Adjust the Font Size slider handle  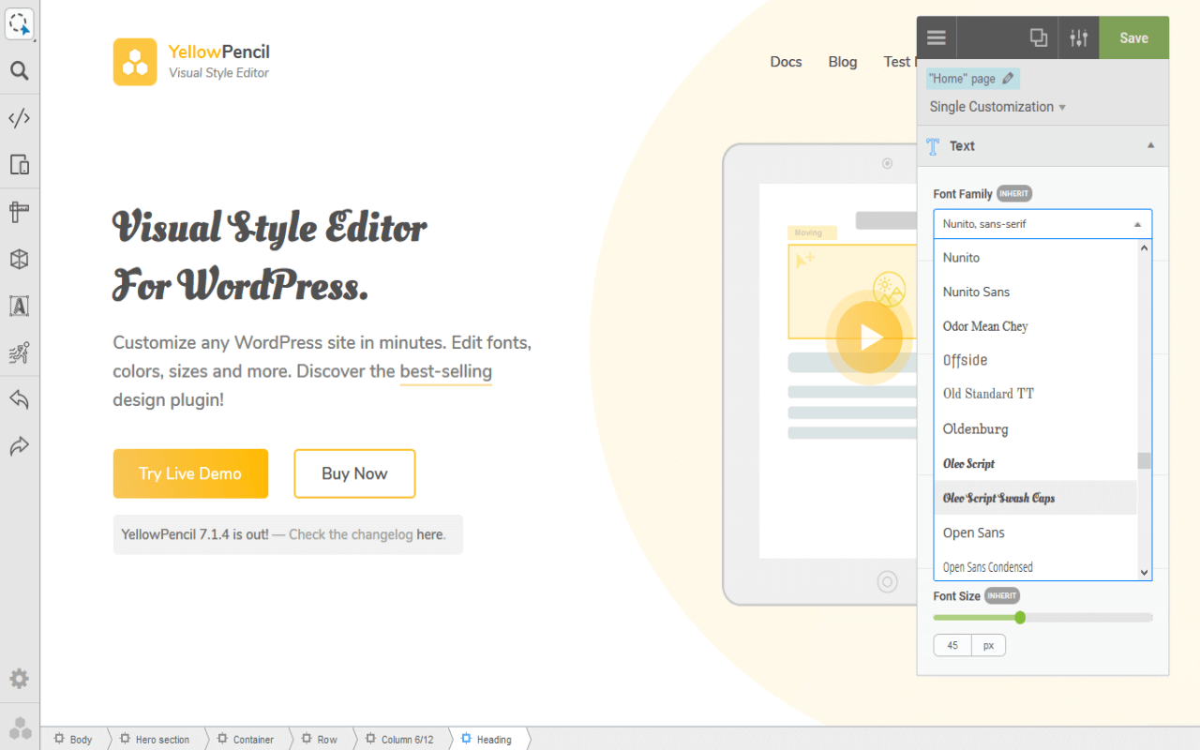pyautogui.click(x=1020, y=617)
